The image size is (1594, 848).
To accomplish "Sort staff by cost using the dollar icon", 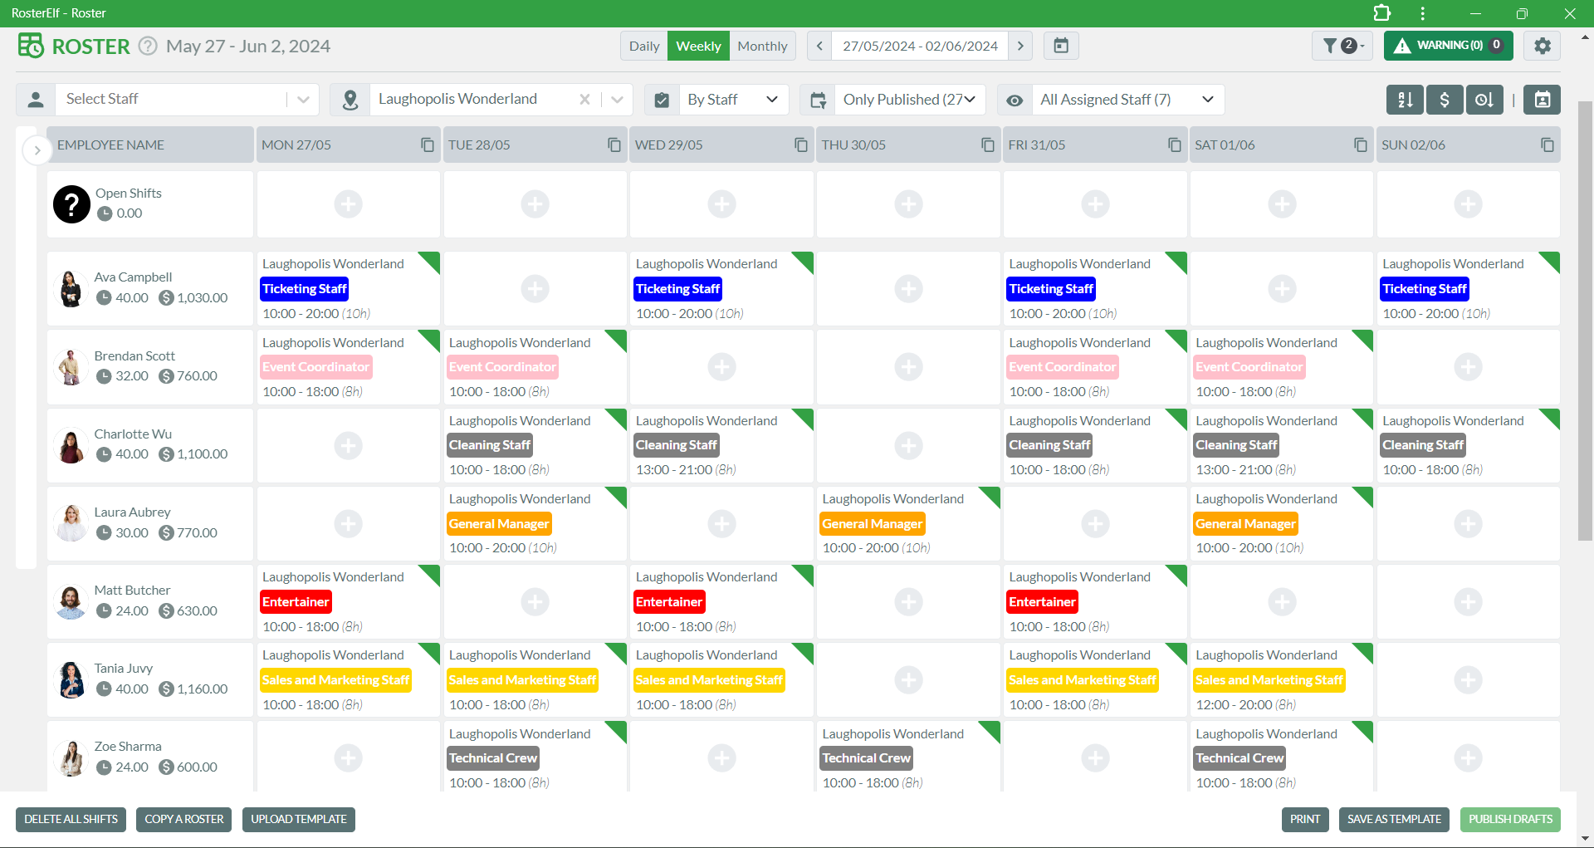I will point(1445,100).
